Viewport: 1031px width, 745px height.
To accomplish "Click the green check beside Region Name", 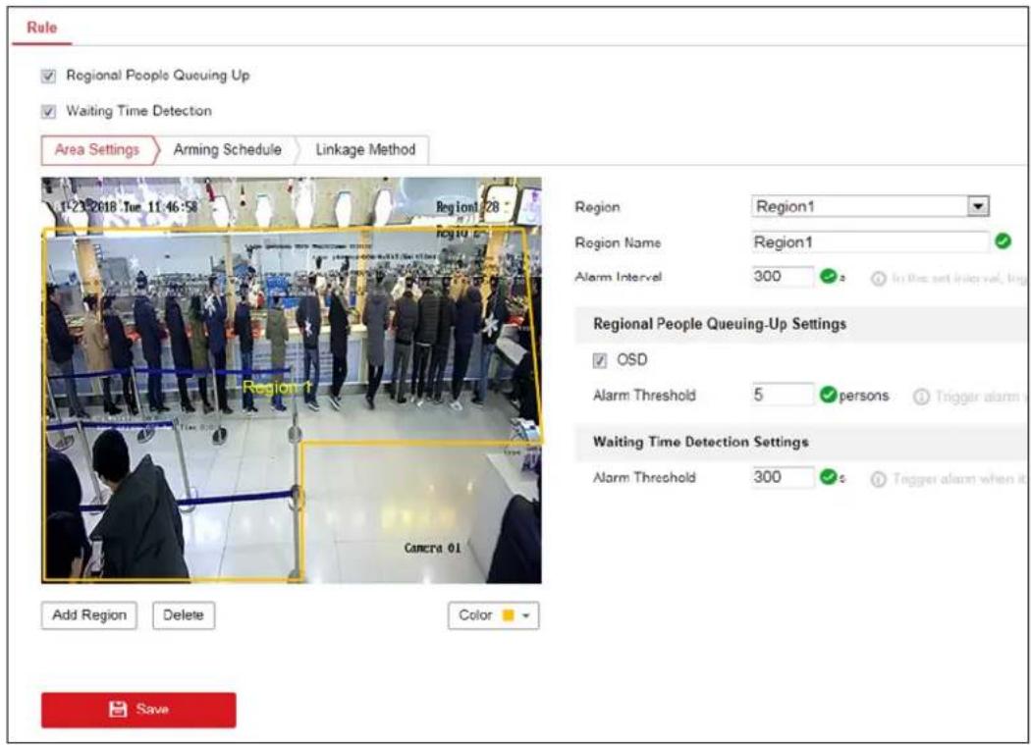I will tap(1003, 241).
